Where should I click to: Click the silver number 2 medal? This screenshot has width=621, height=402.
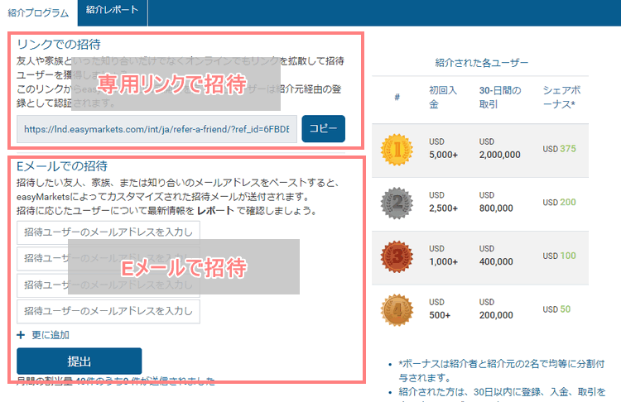tap(397, 203)
